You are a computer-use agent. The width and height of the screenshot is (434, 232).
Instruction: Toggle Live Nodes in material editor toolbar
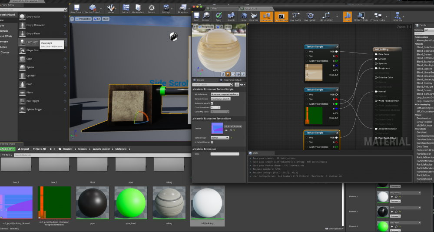(295, 17)
